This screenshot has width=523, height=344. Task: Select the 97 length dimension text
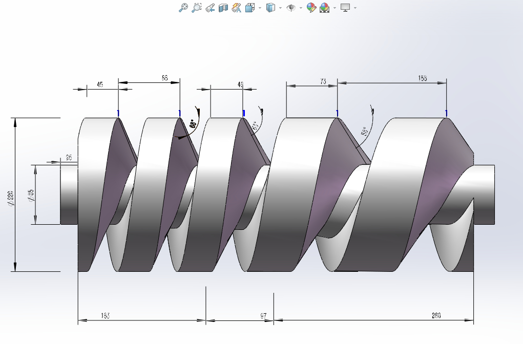pos(263,315)
